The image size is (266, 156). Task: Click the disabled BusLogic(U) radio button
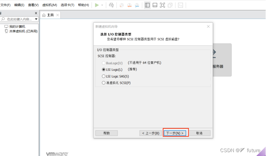coord(103,63)
